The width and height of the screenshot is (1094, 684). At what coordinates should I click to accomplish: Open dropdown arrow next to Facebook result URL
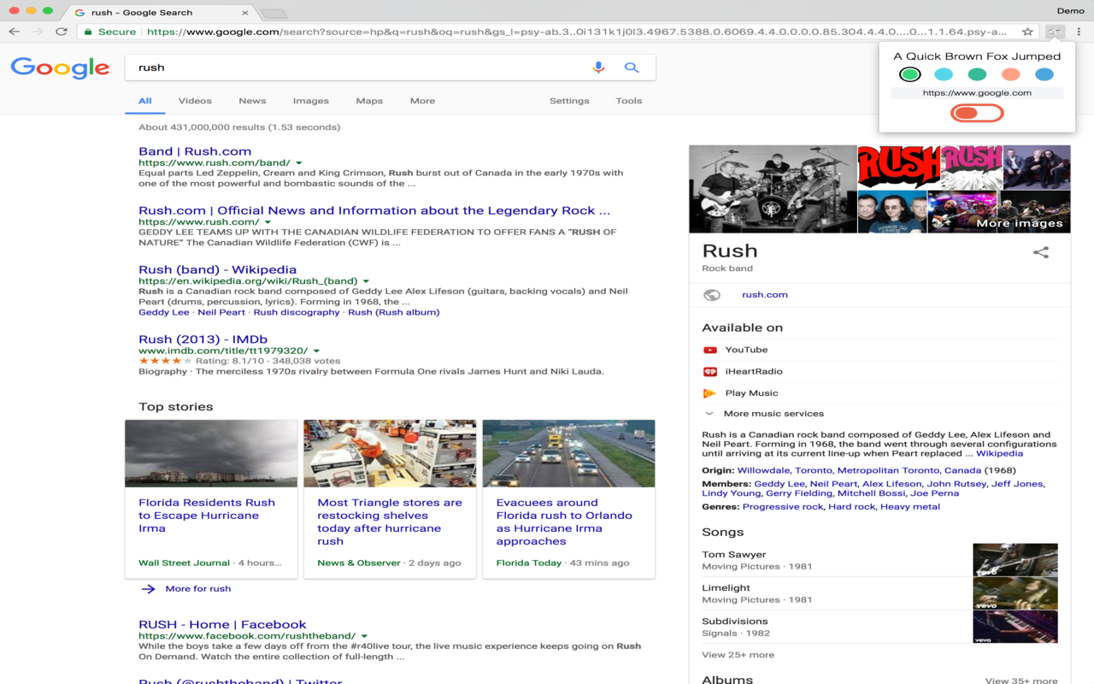364,636
